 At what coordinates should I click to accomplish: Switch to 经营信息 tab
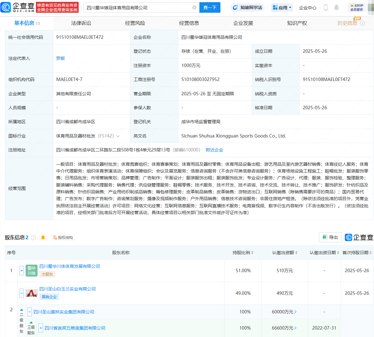189,23
